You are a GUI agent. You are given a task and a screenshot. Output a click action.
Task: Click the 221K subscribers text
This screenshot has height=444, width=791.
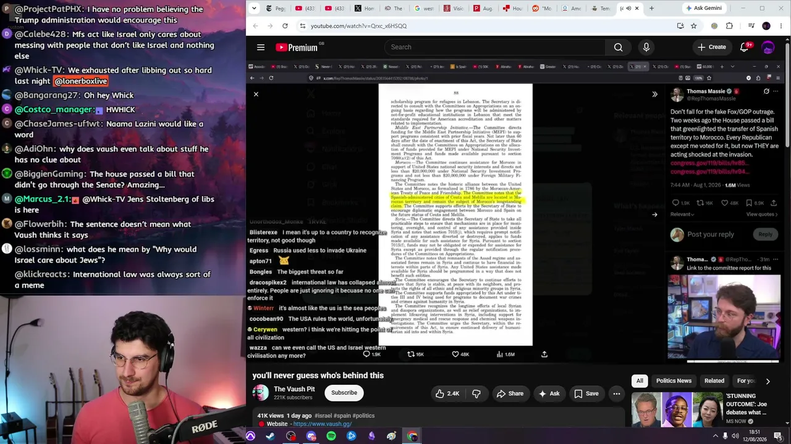tap(293, 398)
